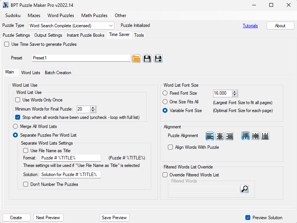Click the Next Preview button
Screen dimensions: 297x223
pos(48,218)
